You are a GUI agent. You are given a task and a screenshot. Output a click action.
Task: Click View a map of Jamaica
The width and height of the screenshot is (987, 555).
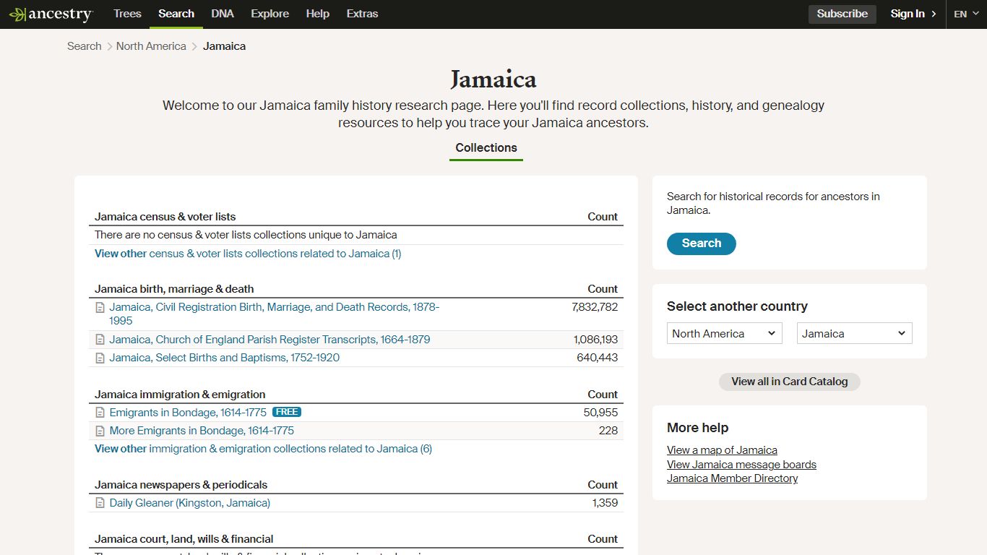722,450
